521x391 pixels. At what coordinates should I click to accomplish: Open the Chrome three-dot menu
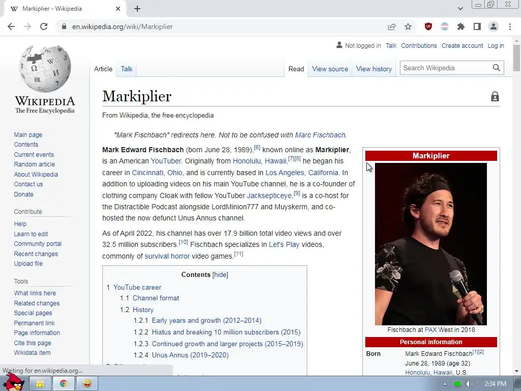tap(510, 26)
